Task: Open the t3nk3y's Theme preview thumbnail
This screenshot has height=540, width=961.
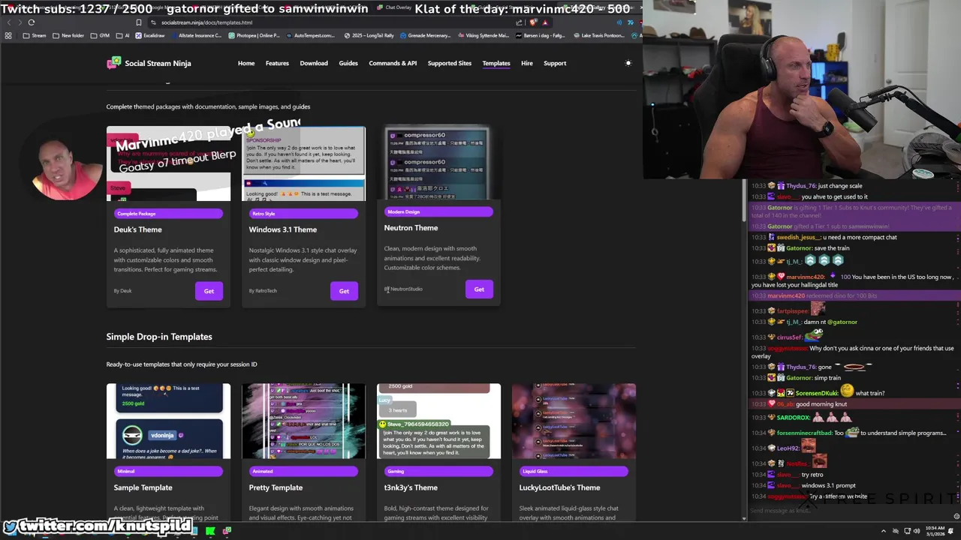Action: click(x=438, y=421)
